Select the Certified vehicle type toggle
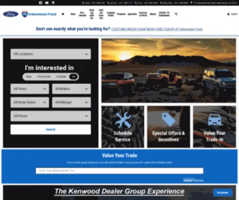 tap(61, 77)
